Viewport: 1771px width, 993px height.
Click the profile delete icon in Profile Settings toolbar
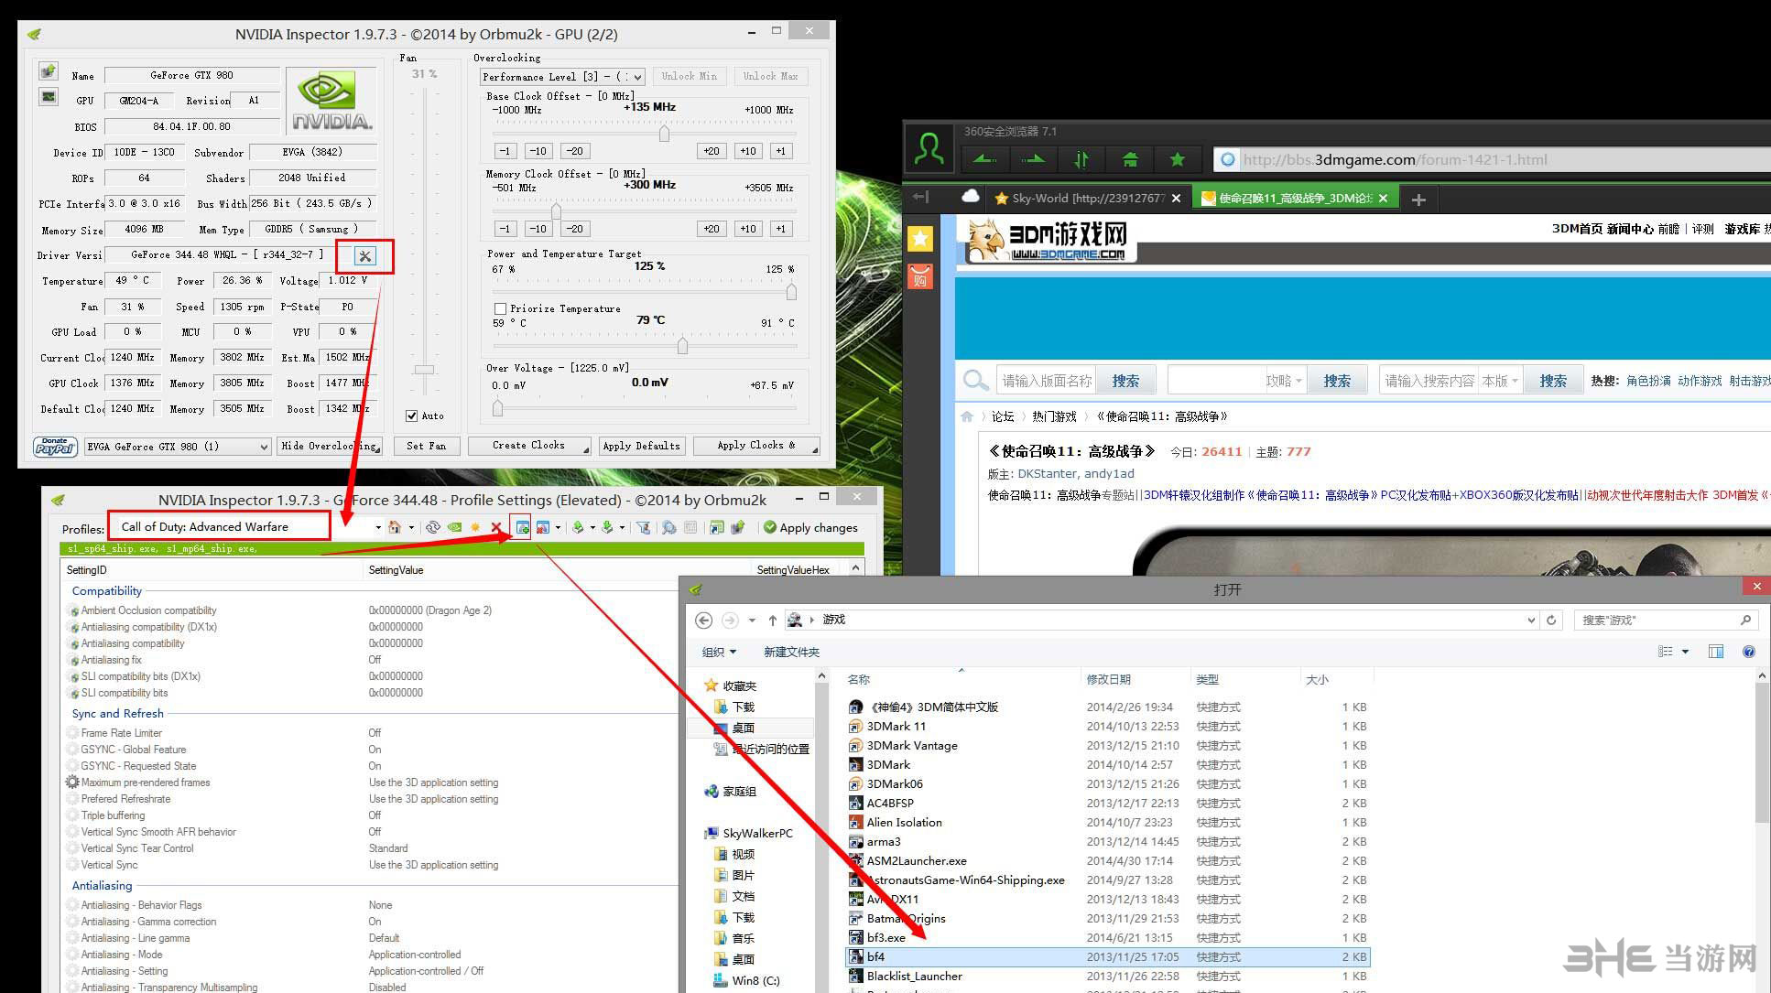click(x=496, y=526)
